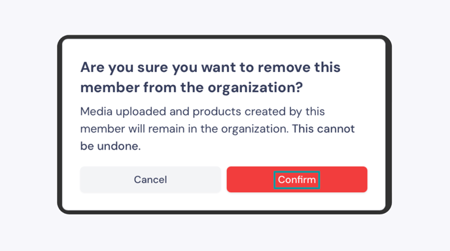Click the word 'member' starting the second heading line
Viewport: 450px width, 251px height.
pos(110,87)
